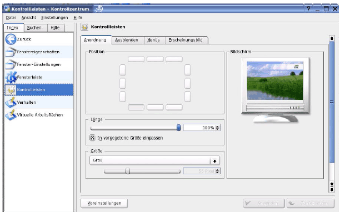Open the Verhalten settings icon

11,102
